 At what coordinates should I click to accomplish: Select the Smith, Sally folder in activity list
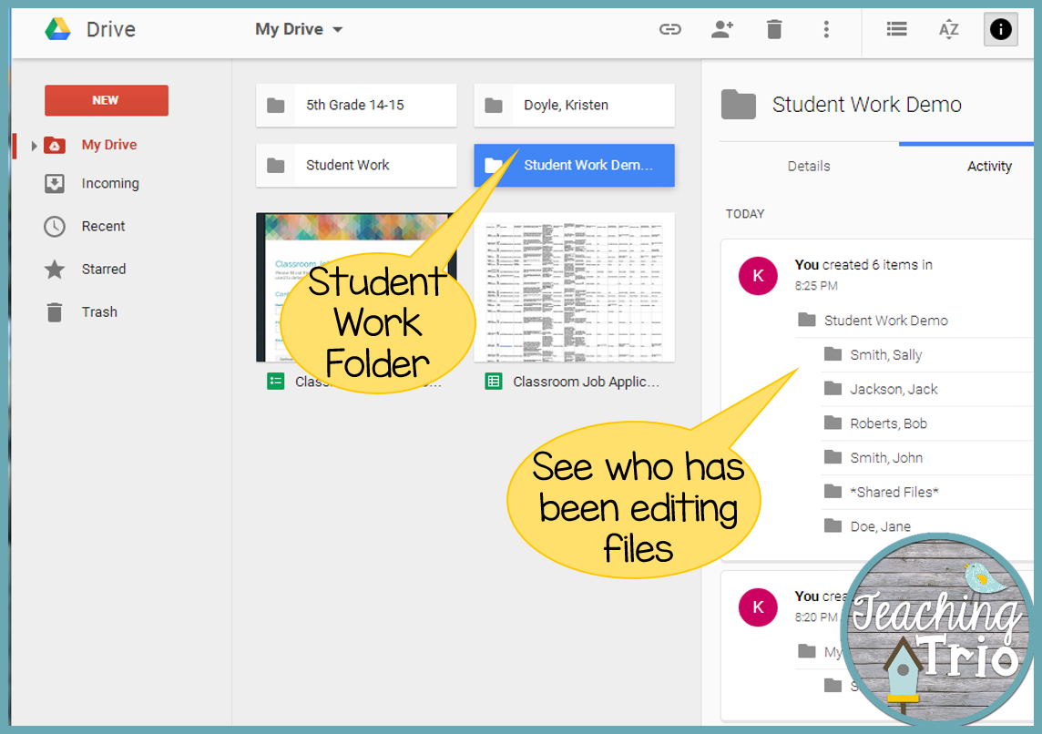coord(888,355)
